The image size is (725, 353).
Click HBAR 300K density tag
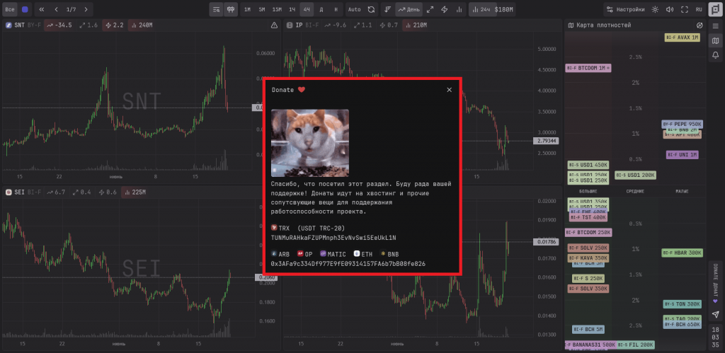click(x=682, y=253)
